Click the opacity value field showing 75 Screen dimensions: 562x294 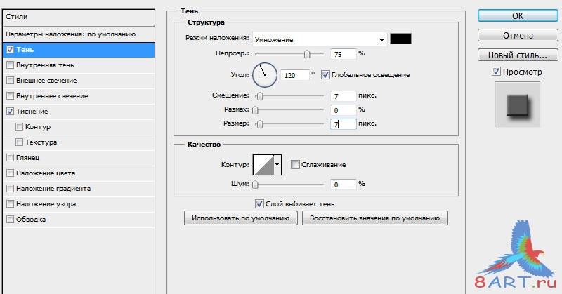pos(343,54)
